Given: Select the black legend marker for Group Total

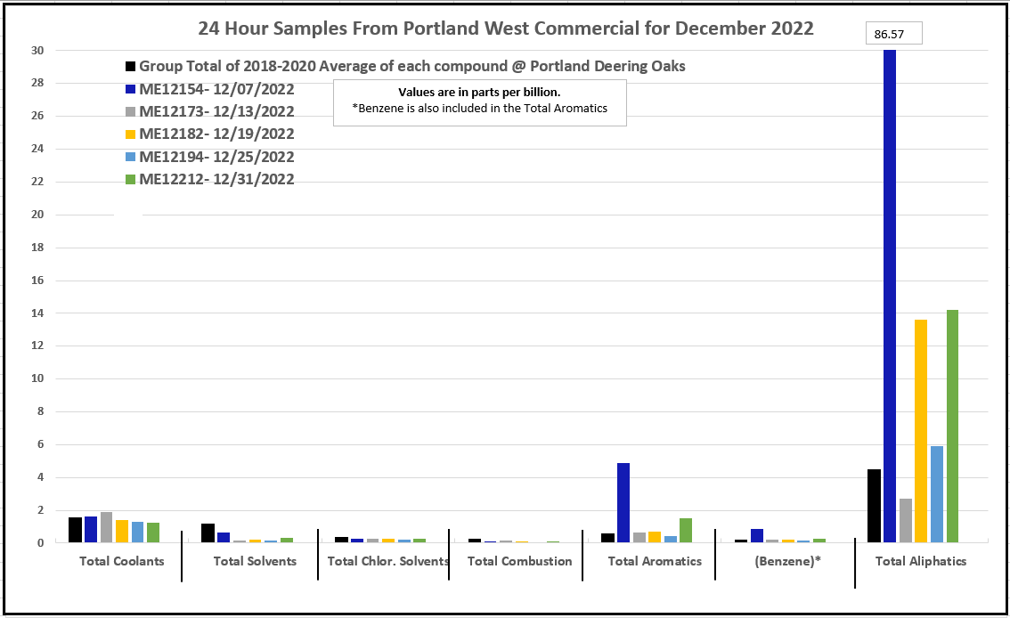Looking at the screenshot, I should click(131, 67).
